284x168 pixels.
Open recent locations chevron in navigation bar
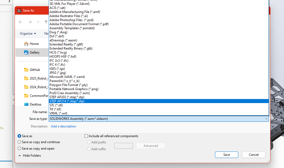pos(38,22)
